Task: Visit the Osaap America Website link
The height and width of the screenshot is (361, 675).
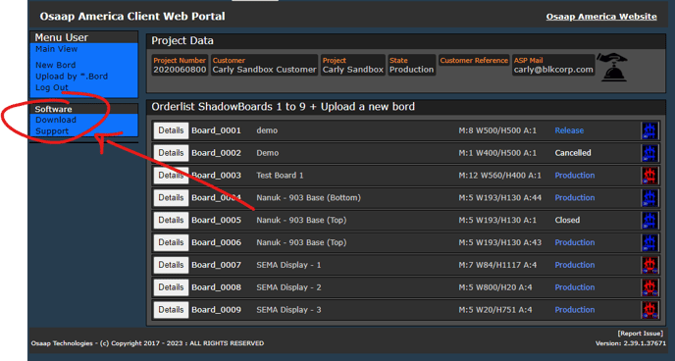Action: pos(601,17)
